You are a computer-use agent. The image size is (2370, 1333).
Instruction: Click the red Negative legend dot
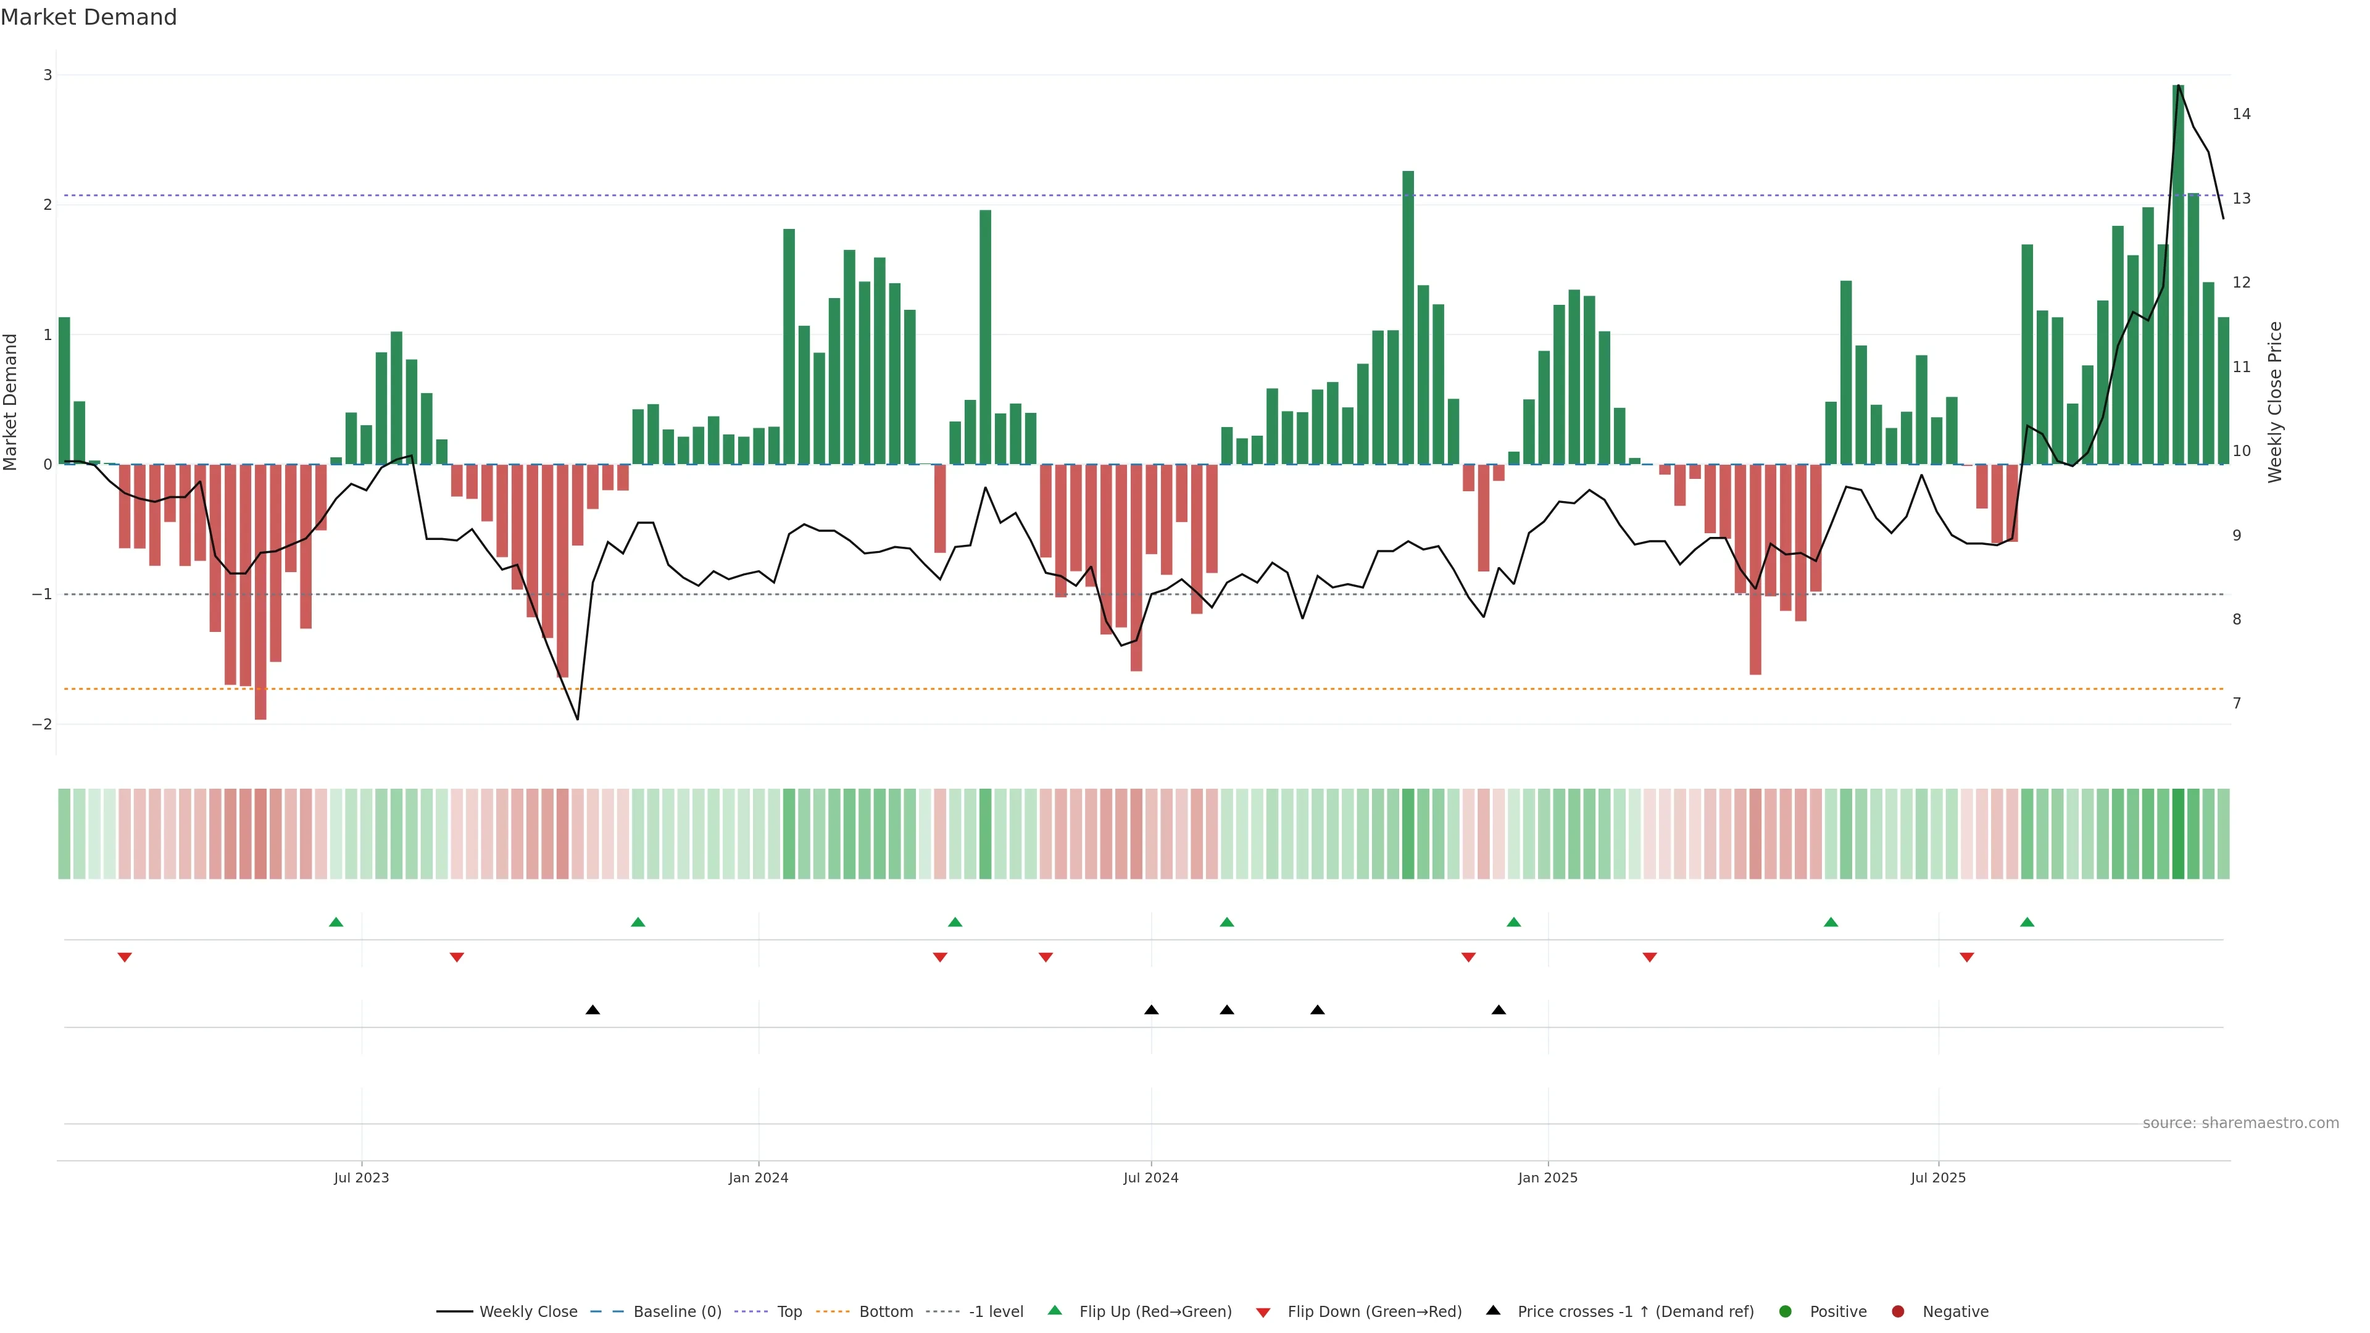coord(1898,1312)
